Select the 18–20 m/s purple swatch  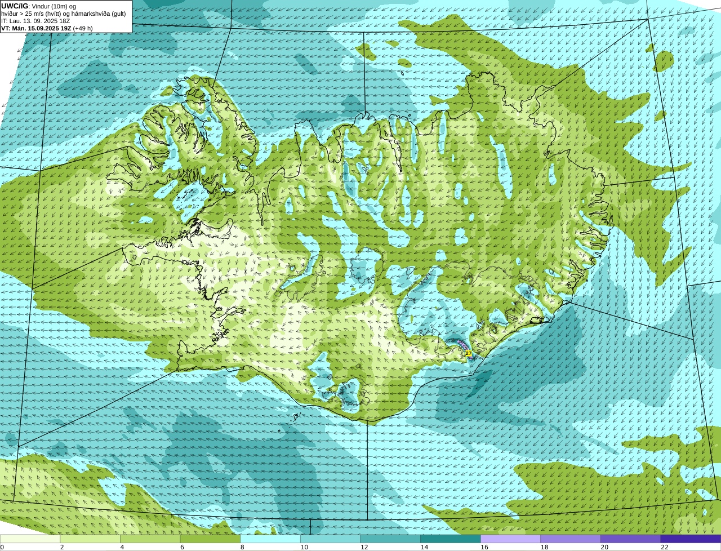[x=571, y=539]
